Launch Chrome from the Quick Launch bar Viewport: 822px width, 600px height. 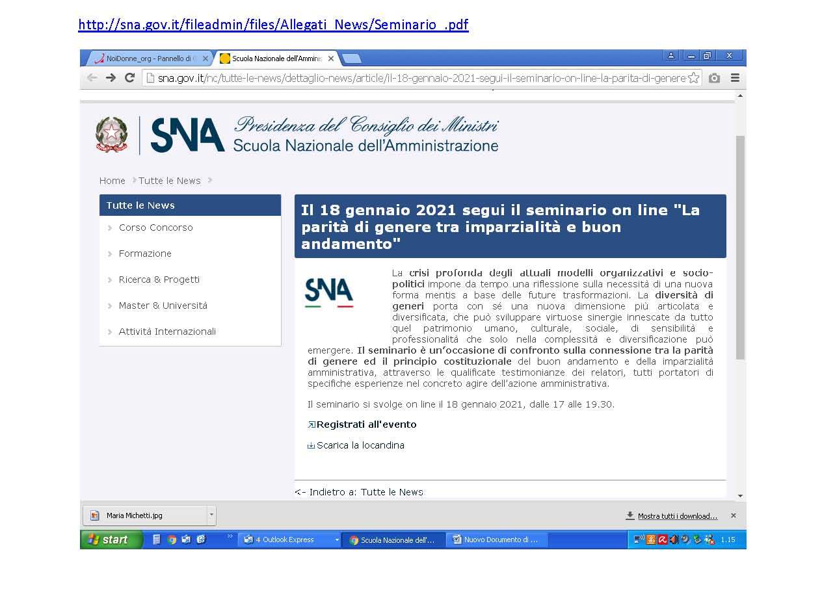click(x=172, y=540)
